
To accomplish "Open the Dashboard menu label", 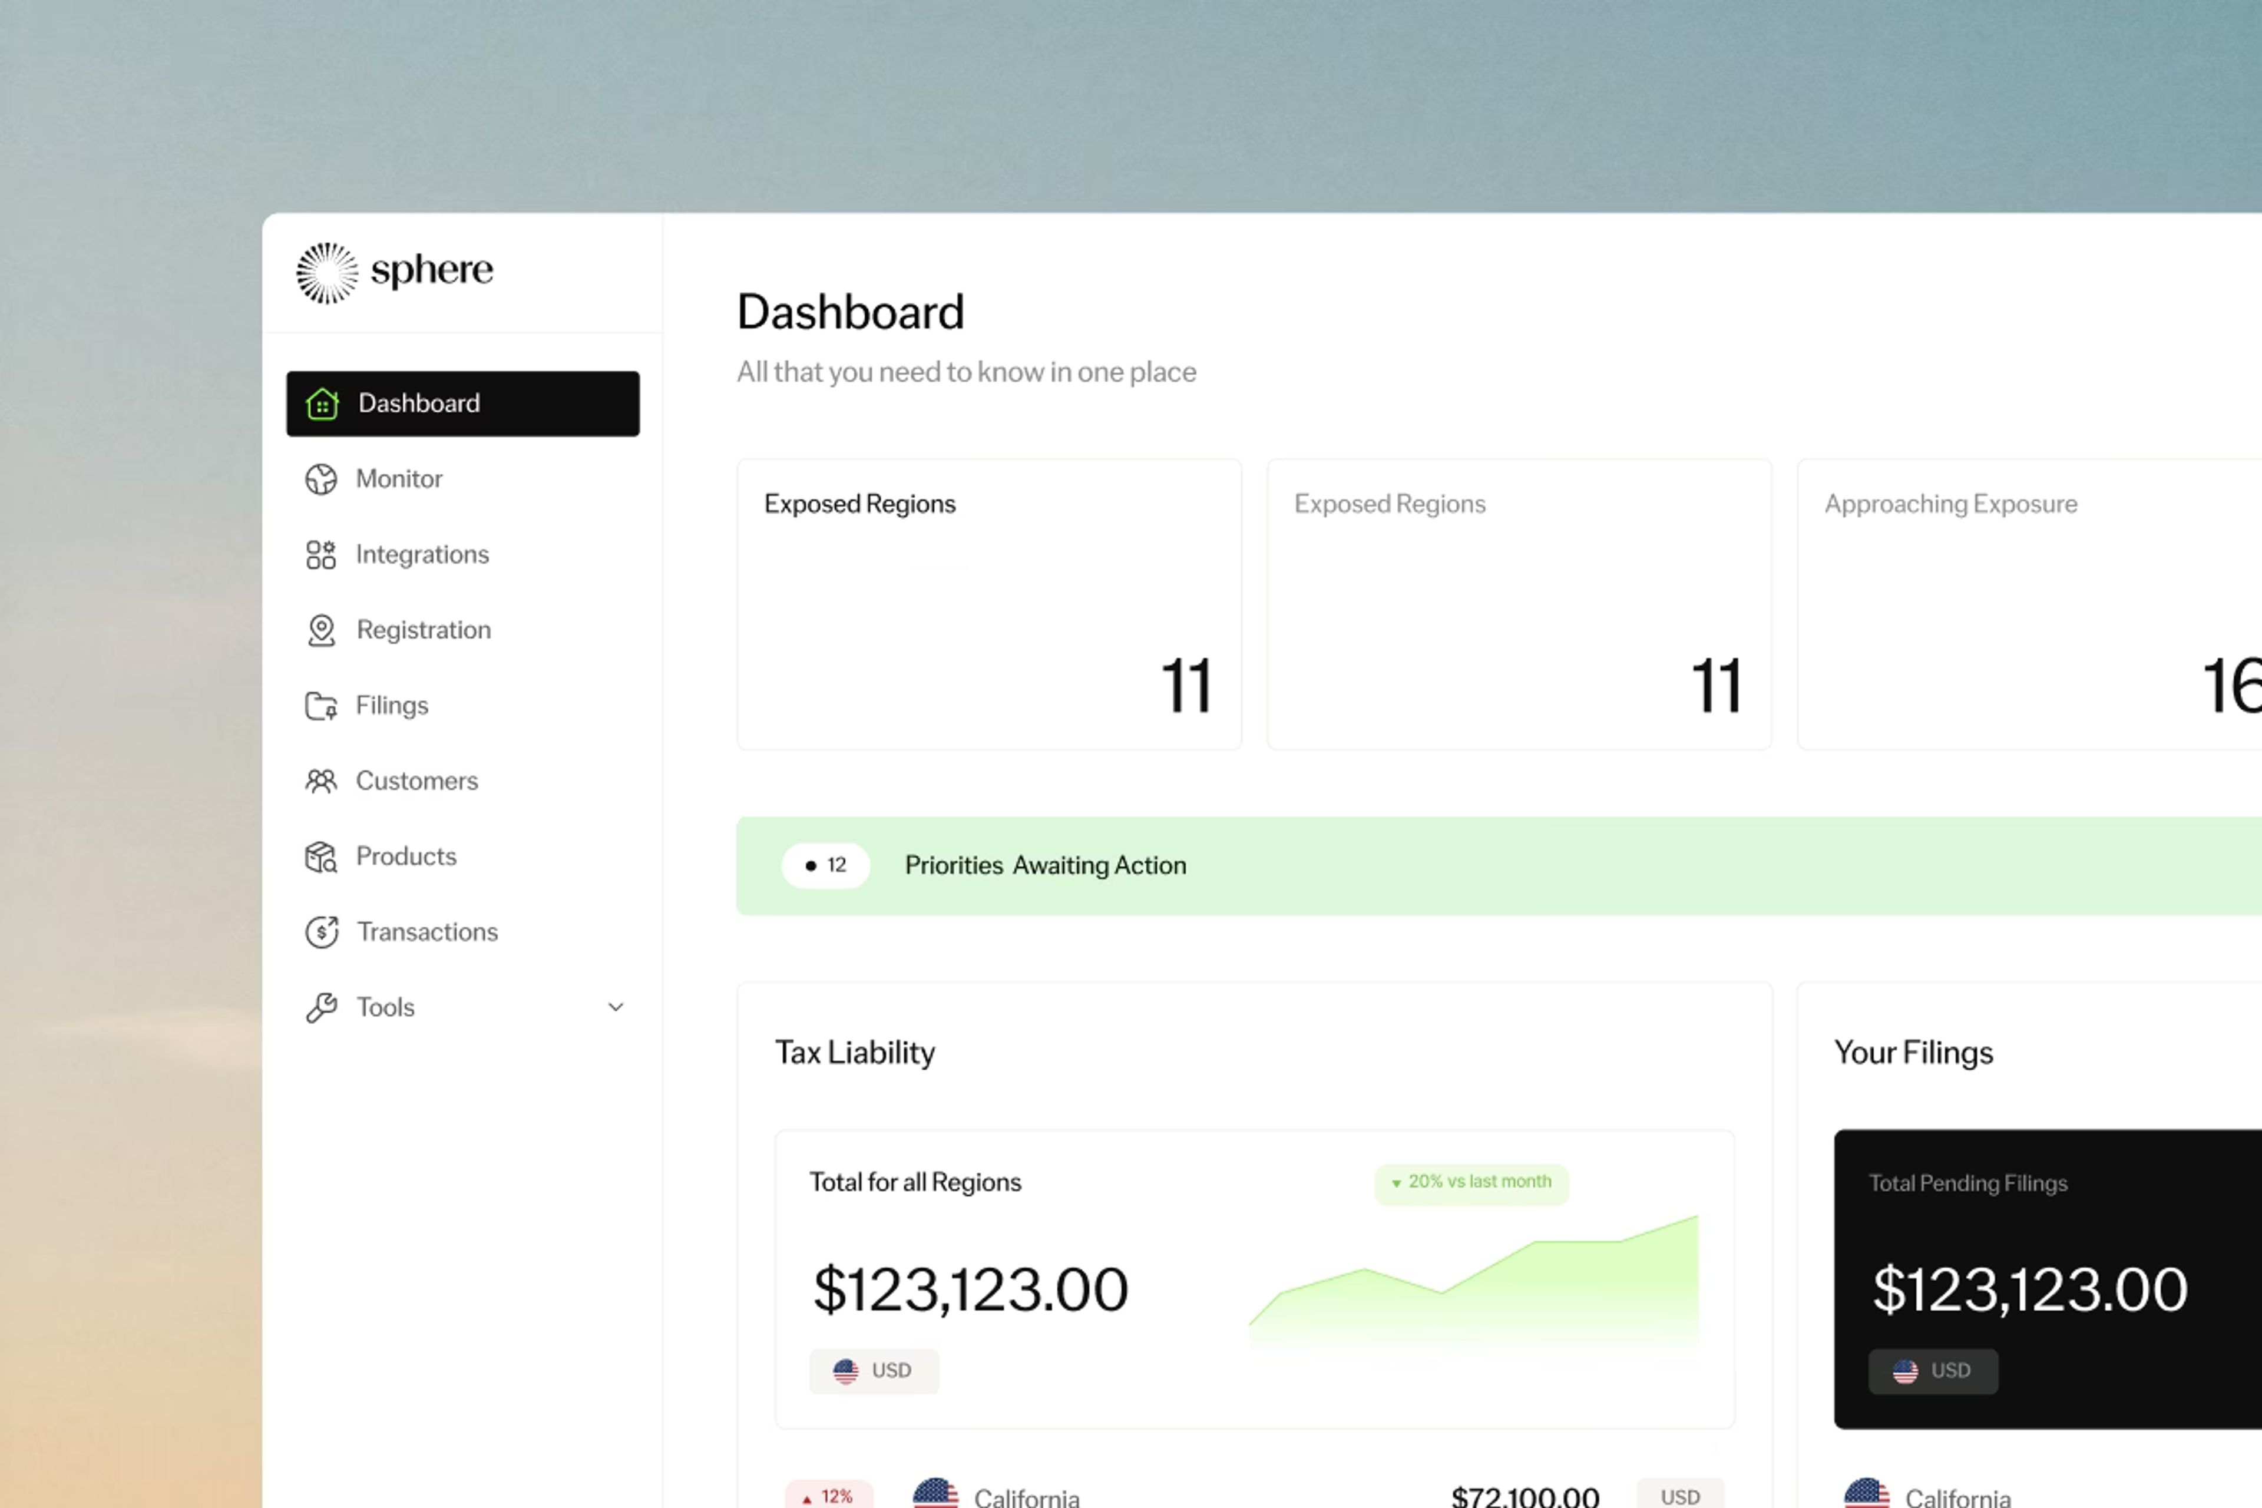I will 419,403.
